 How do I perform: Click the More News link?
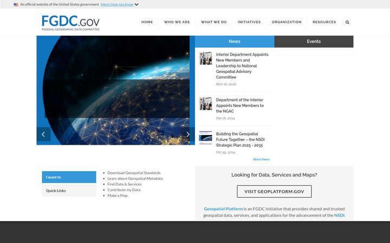(x=261, y=159)
